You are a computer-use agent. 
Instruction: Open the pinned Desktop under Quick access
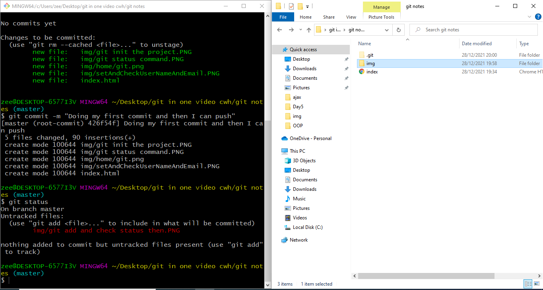[x=301, y=59]
